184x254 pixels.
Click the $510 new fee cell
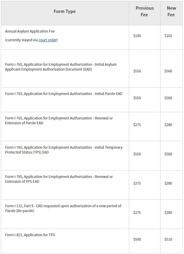pos(168,240)
